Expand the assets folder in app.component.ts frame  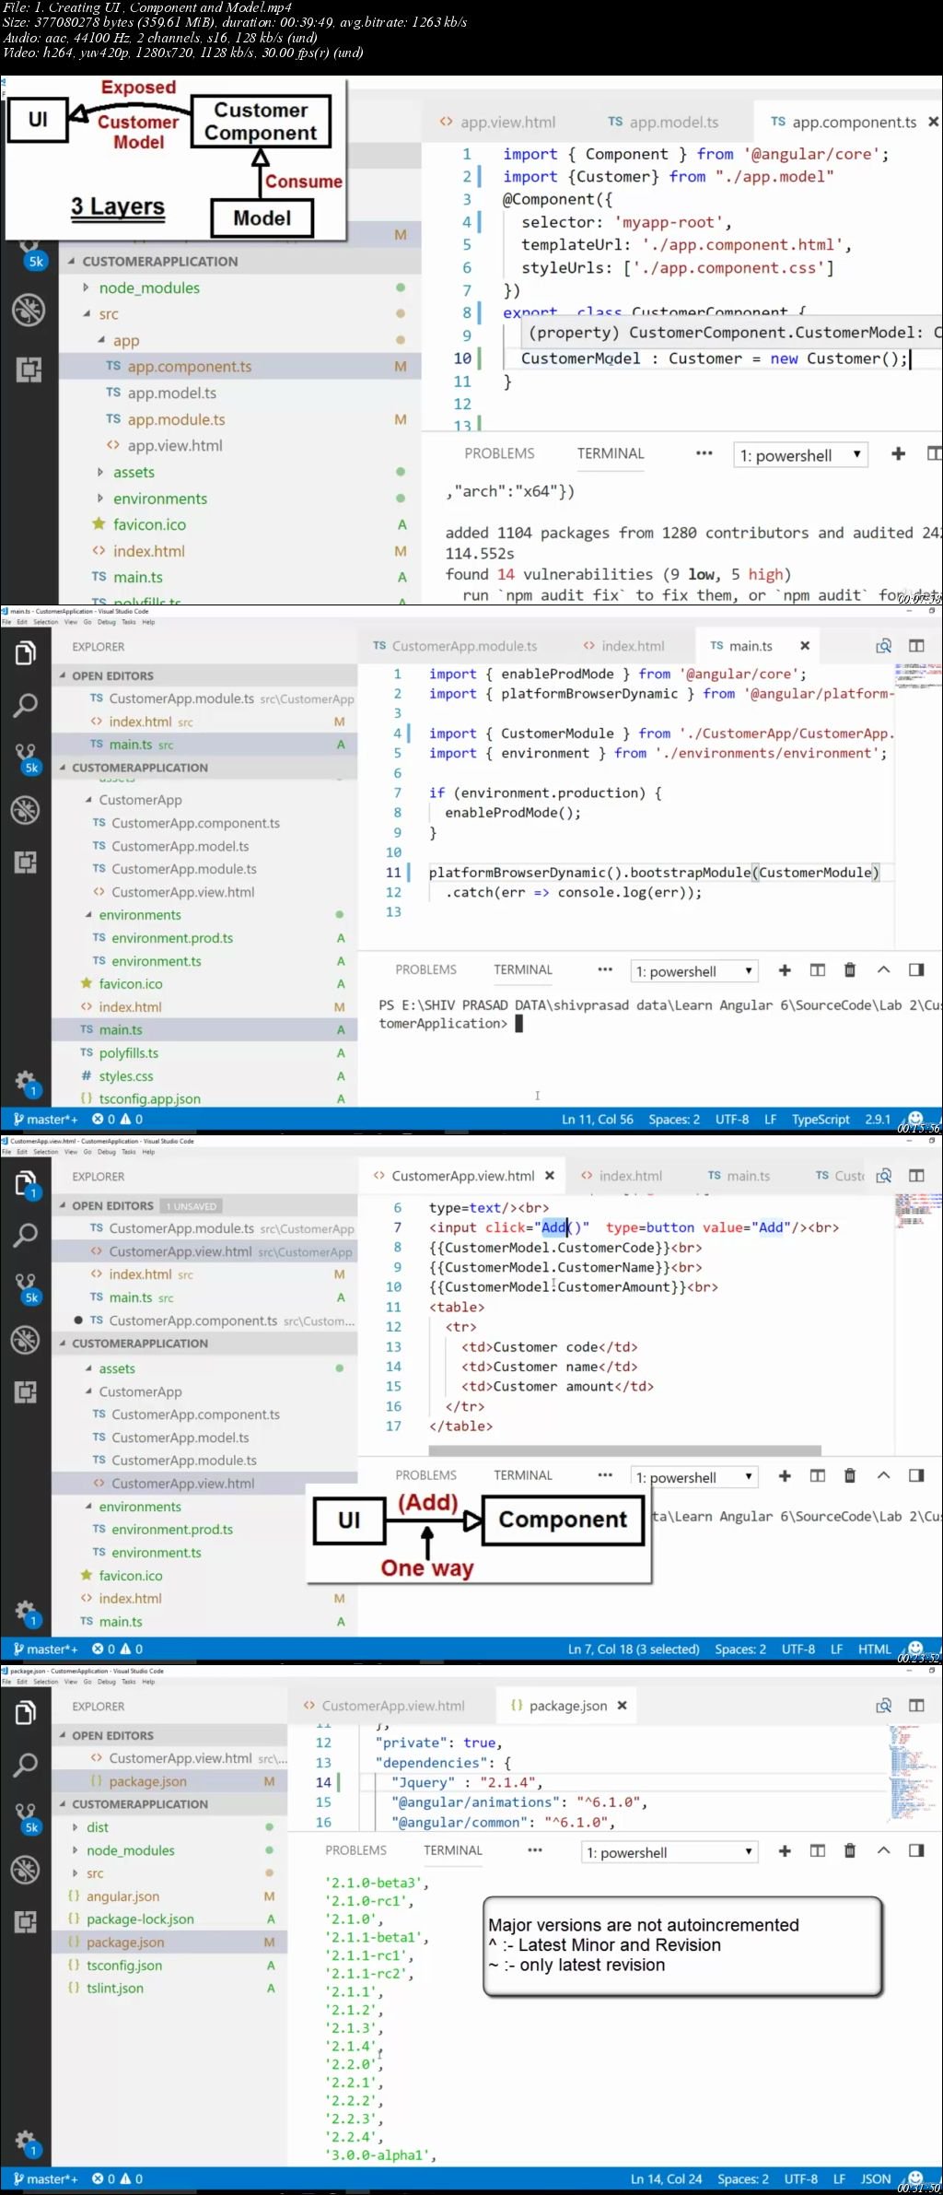coord(100,472)
